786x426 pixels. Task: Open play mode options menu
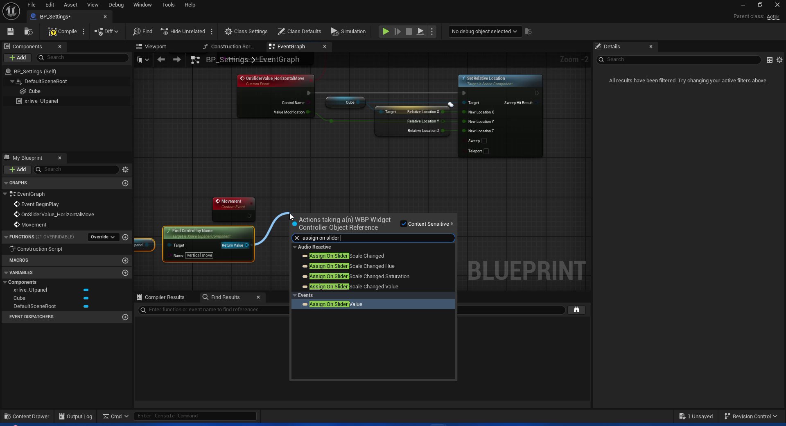(x=432, y=32)
